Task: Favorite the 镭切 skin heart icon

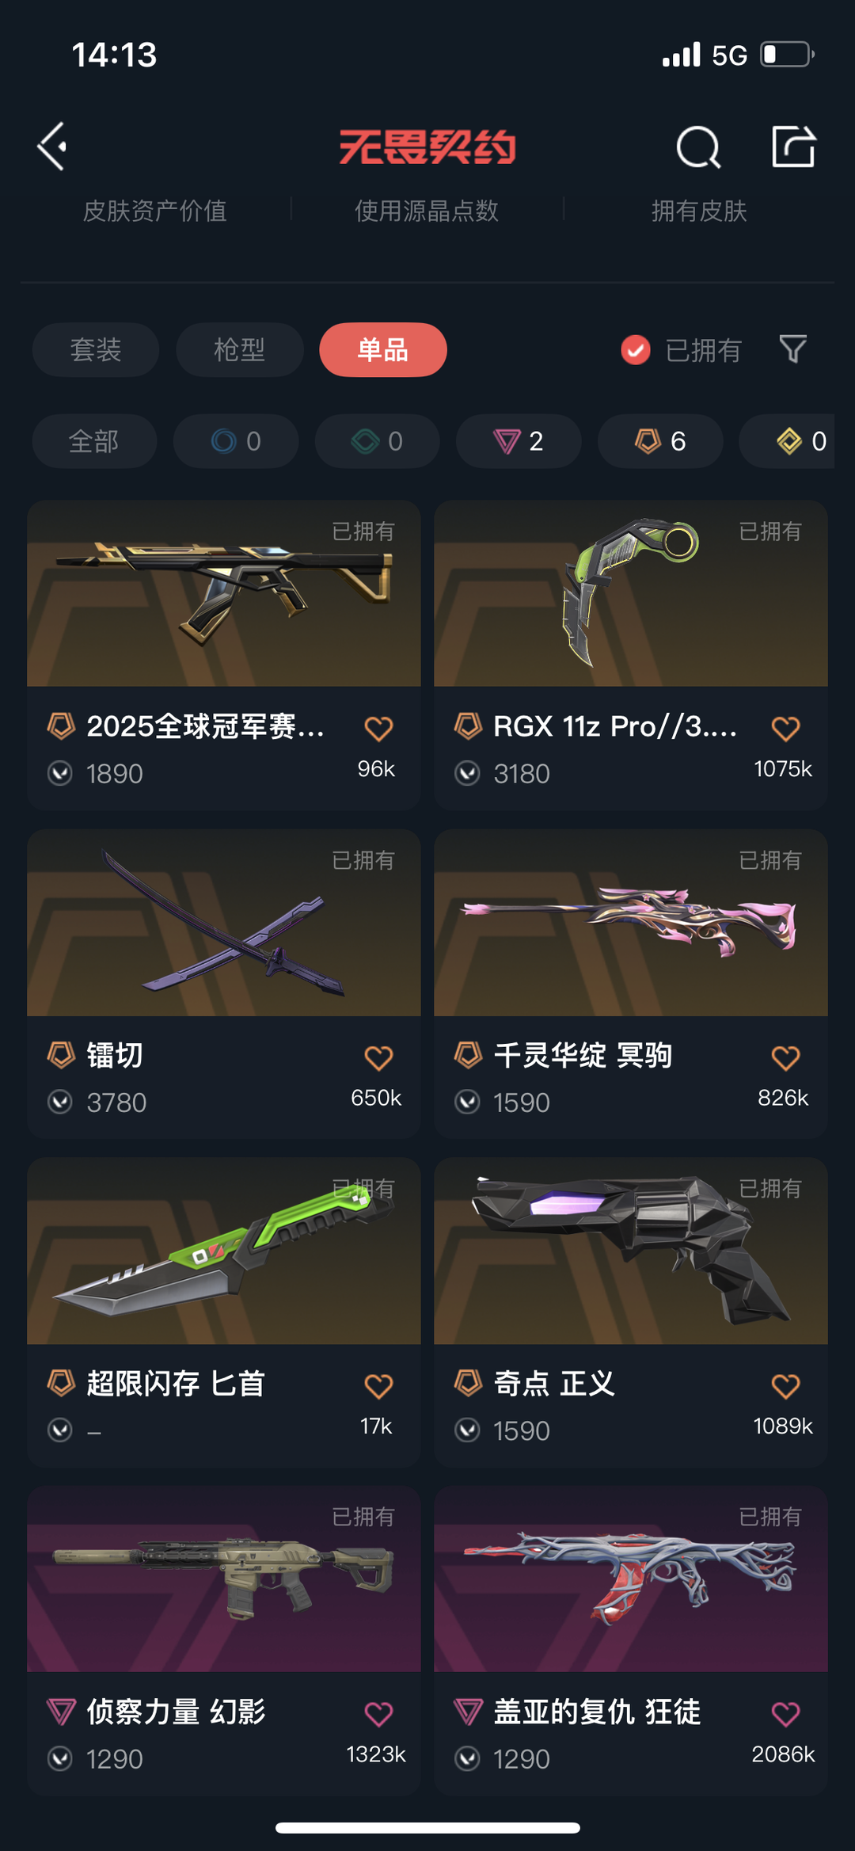Action: pyautogui.click(x=378, y=1057)
